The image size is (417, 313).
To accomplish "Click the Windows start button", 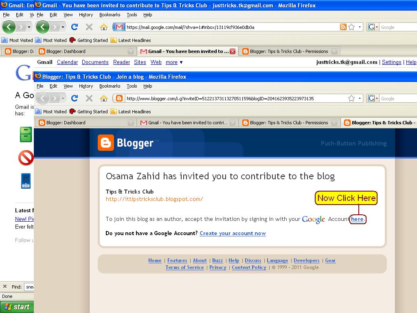I will coord(17,307).
